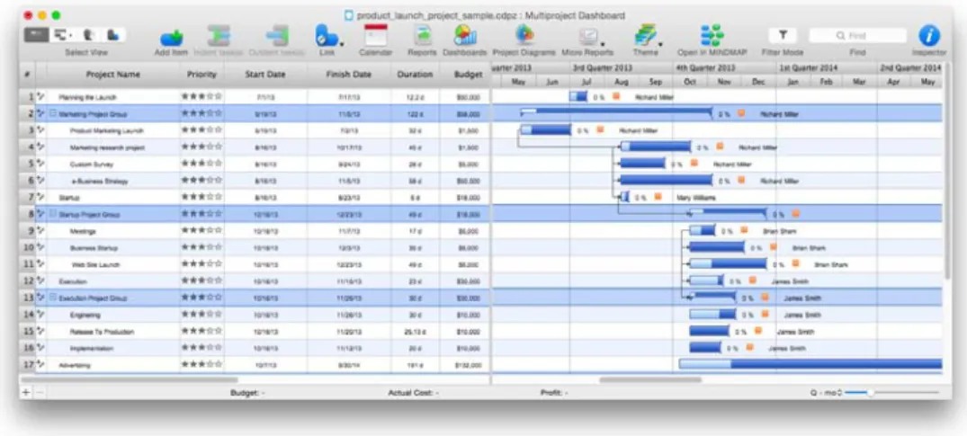Click the plus button at the bottom left
Image resolution: width=967 pixels, height=436 pixels.
(26, 392)
